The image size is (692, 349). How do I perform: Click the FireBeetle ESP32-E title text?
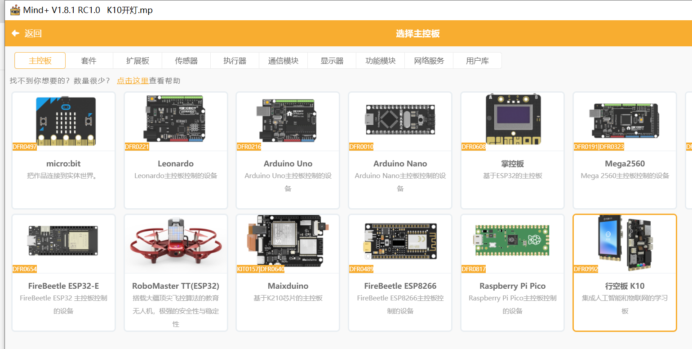click(x=63, y=286)
